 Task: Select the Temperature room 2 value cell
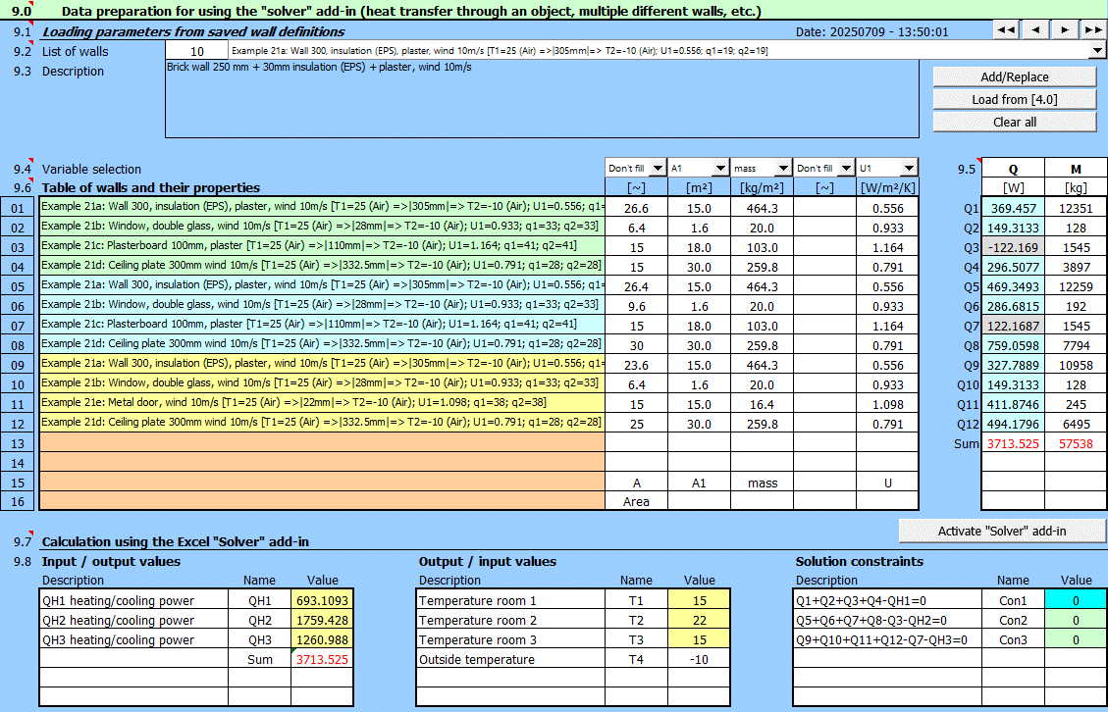click(699, 620)
